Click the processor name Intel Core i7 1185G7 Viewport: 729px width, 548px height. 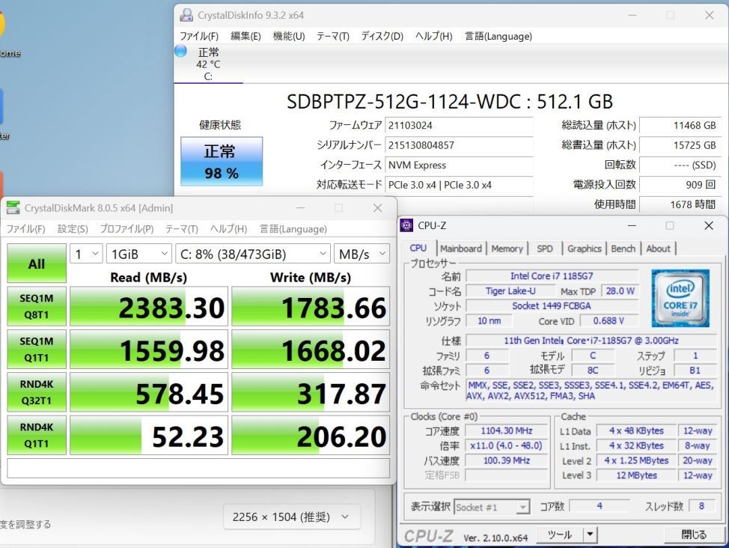pos(552,275)
